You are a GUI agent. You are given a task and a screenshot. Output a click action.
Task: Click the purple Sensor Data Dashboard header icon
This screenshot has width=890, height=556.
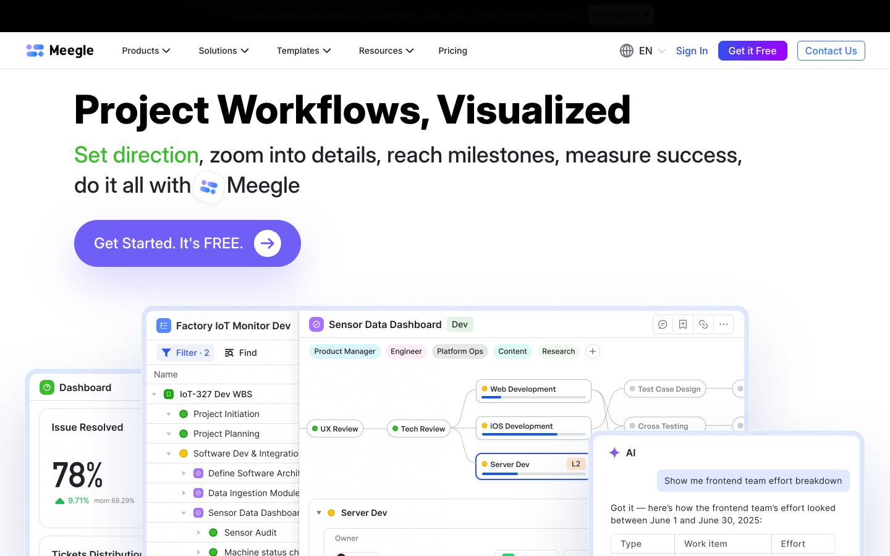coord(316,324)
